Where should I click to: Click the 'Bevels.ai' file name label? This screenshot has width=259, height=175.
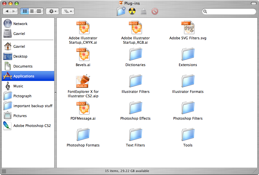point(83,65)
